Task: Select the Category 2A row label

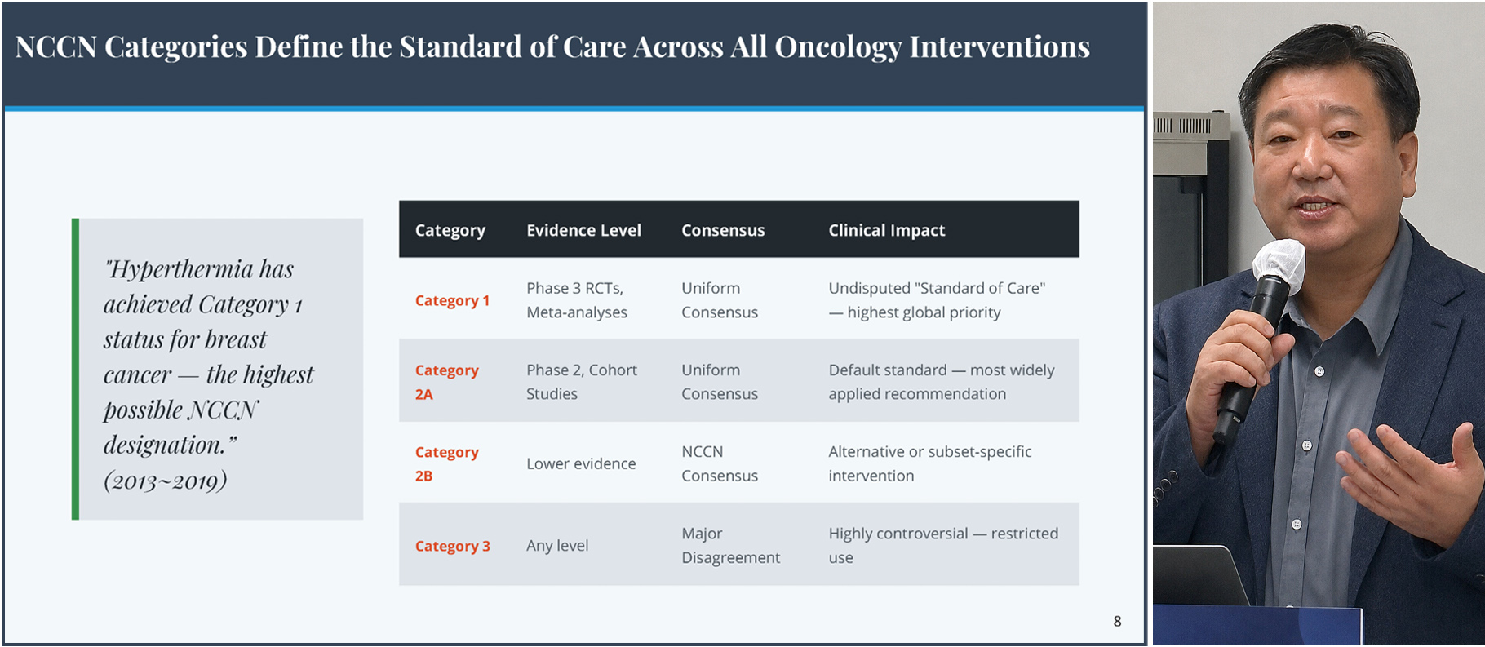Action: pos(446,382)
